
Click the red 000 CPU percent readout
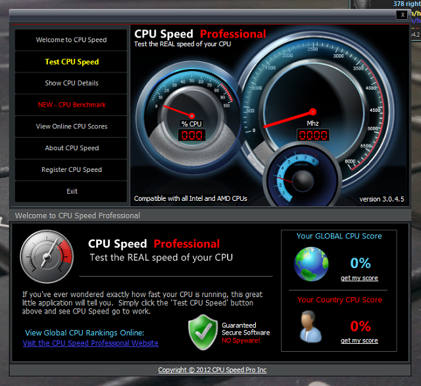(191, 135)
